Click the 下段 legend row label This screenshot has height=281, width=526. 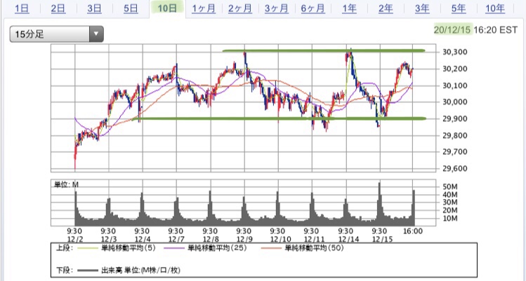click(x=65, y=270)
